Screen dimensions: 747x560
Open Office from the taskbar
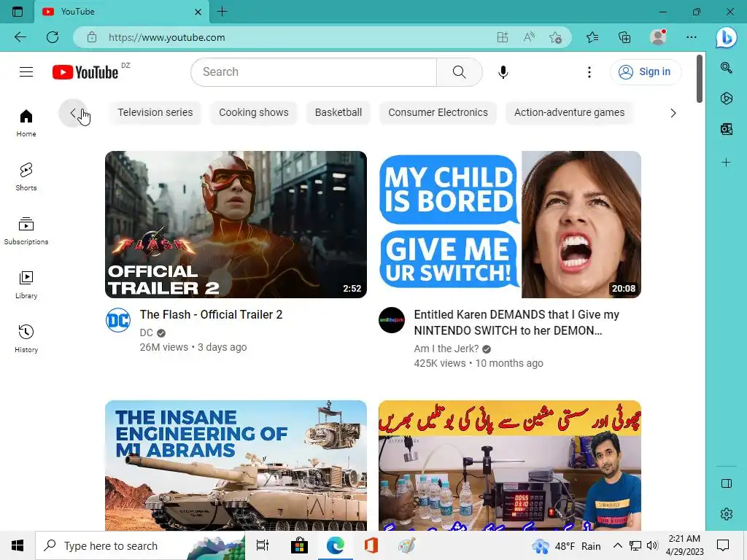371,545
